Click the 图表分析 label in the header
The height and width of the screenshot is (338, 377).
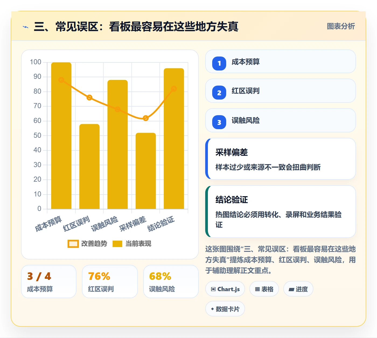[341, 26]
